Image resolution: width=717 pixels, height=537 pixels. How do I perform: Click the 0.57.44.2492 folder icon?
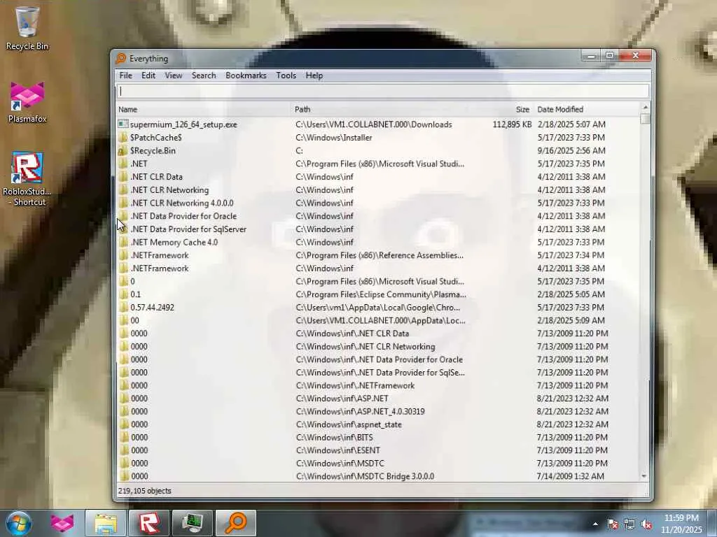[123, 308]
